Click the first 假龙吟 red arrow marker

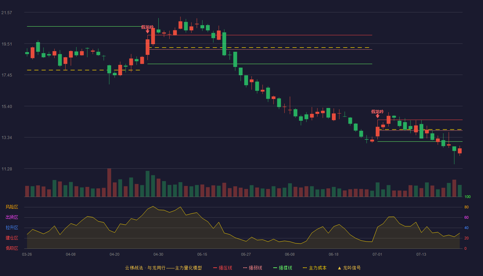148,31
